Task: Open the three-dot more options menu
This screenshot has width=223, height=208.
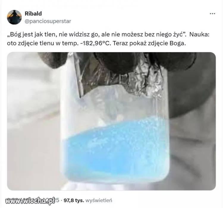Action: pos(212,14)
